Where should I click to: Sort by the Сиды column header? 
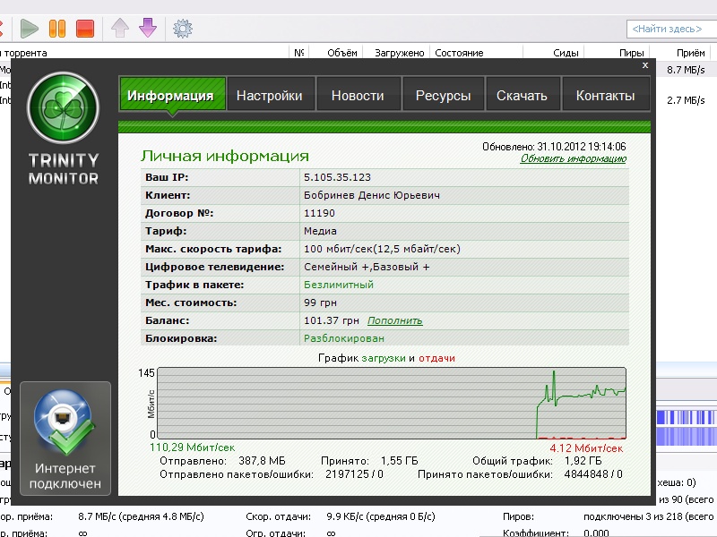click(566, 53)
